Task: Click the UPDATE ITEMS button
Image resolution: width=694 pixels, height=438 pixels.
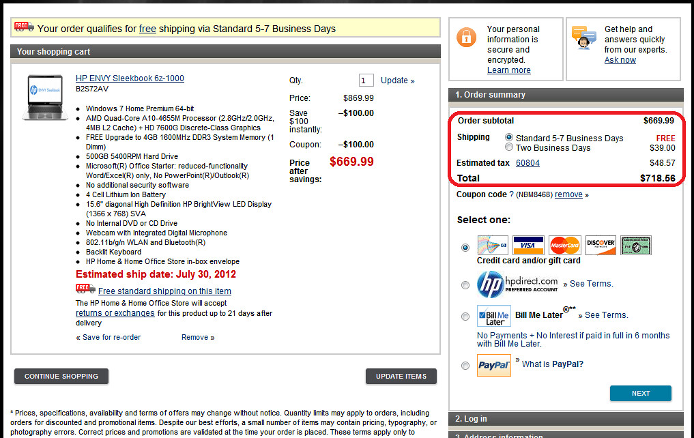Action: pos(401,376)
